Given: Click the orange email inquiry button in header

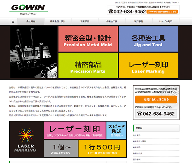Looking at the screenshot, I should 162,12.
